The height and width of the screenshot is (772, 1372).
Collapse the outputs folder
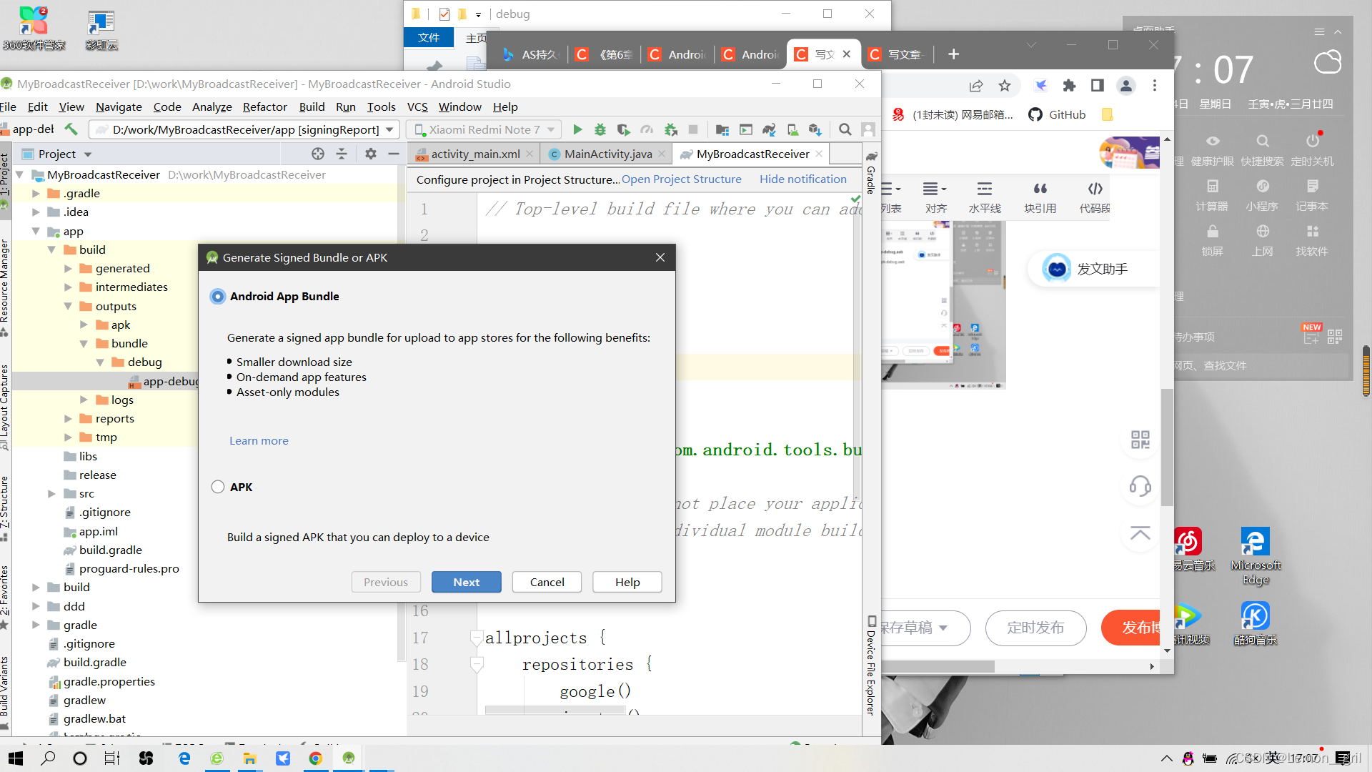tap(67, 306)
